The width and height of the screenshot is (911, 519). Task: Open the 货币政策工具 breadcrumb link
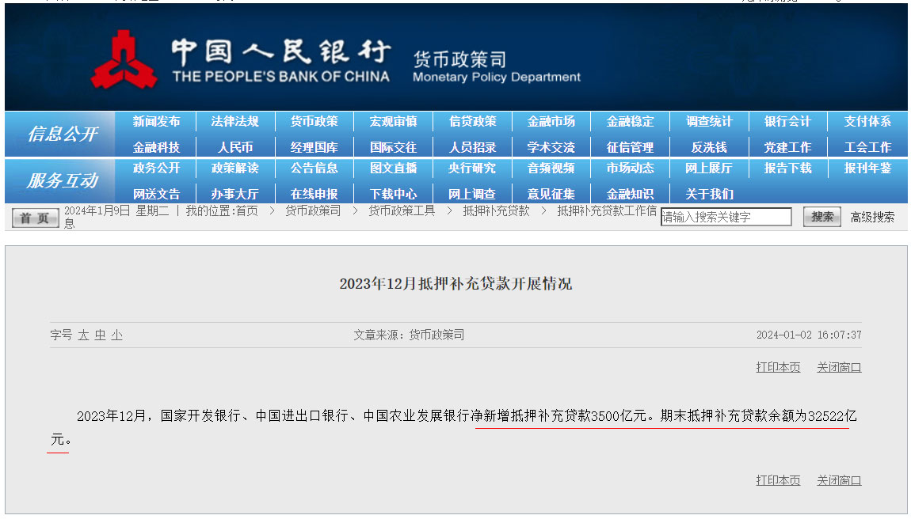pyautogui.click(x=402, y=210)
